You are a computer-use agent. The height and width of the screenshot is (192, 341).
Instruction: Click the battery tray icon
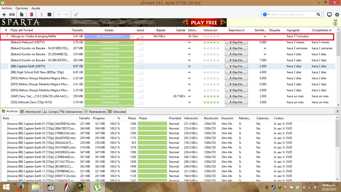(304, 187)
